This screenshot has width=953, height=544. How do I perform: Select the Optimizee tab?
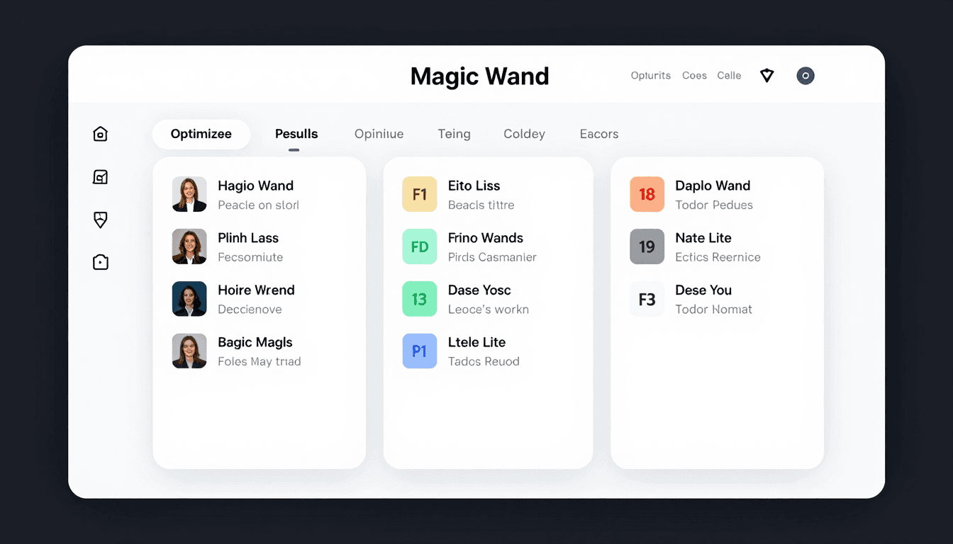click(201, 134)
